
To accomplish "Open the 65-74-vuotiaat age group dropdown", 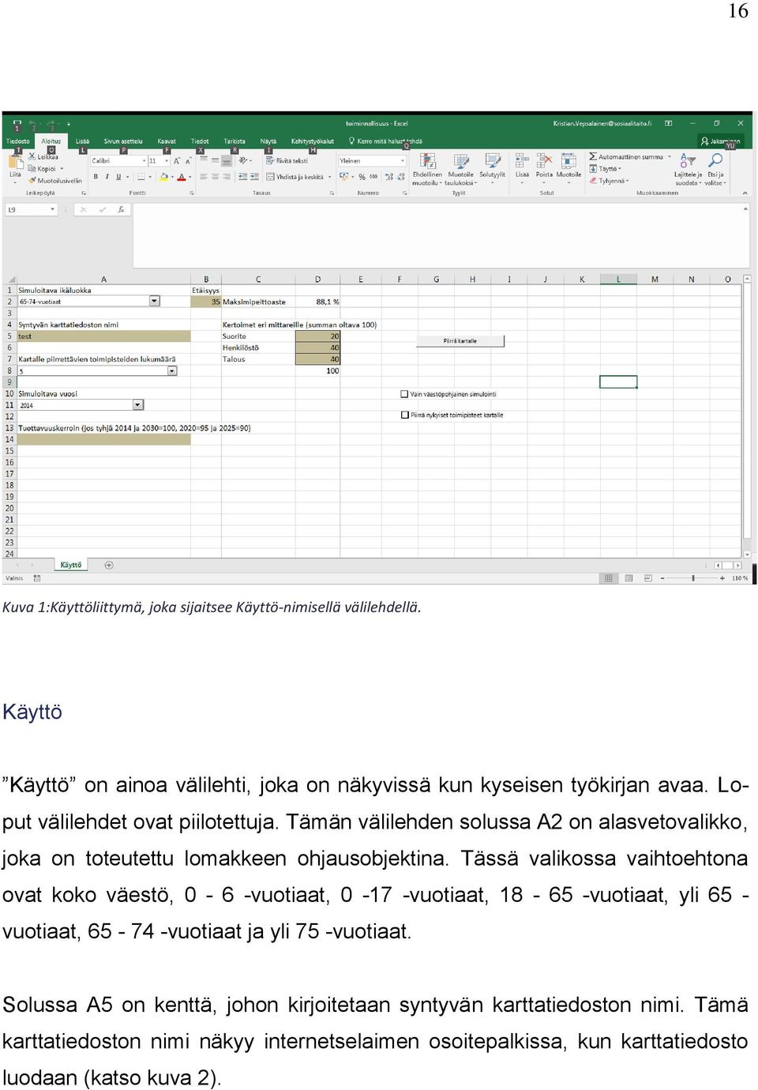I will [x=154, y=301].
